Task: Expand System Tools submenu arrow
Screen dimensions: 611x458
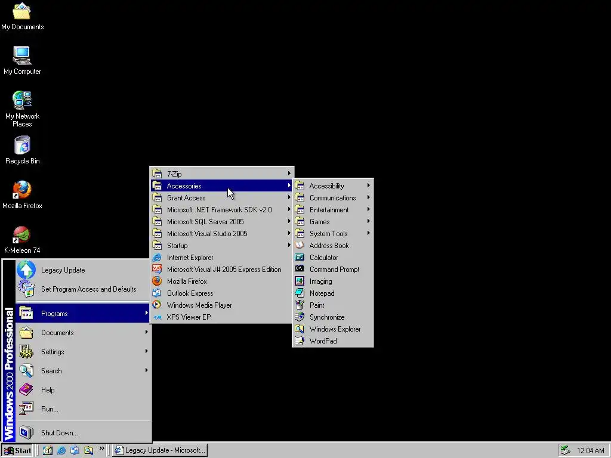Action: [369, 233]
